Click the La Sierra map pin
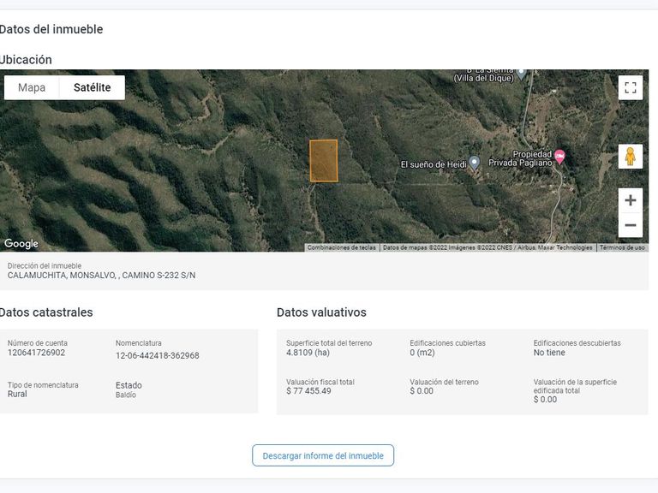This screenshot has width=658, height=493. pos(521,74)
